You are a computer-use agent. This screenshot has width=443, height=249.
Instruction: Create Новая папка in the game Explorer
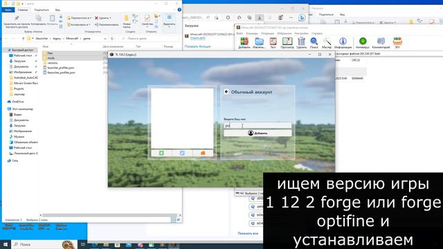(x=127, y=21)
